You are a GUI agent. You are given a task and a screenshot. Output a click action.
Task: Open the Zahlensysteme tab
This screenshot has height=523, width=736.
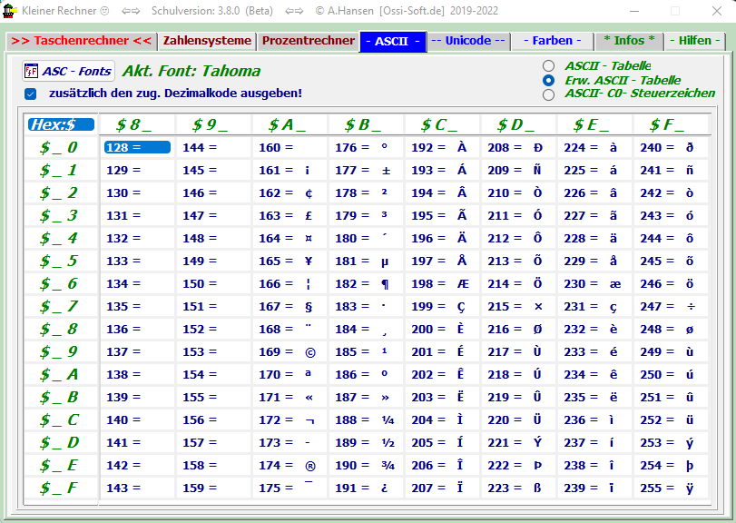click(x=207, y=41)
